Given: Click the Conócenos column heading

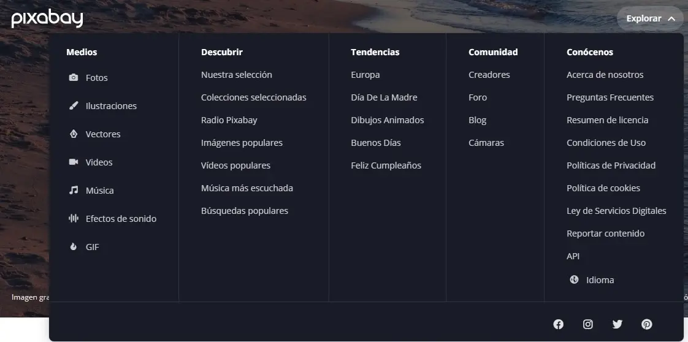Looking at the screenshot, I should click(x=590, y=51).
